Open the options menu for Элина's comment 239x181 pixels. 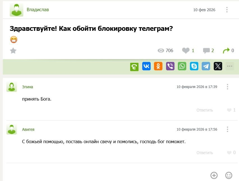tap(227, 87)
